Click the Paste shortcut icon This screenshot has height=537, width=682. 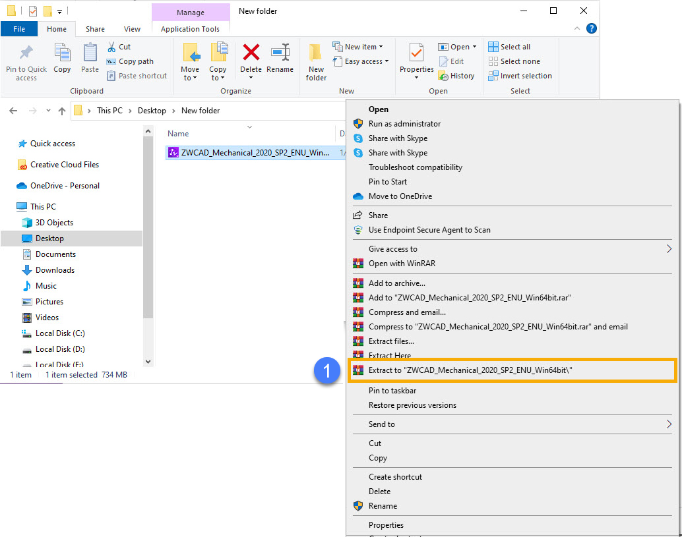[111, 76]
